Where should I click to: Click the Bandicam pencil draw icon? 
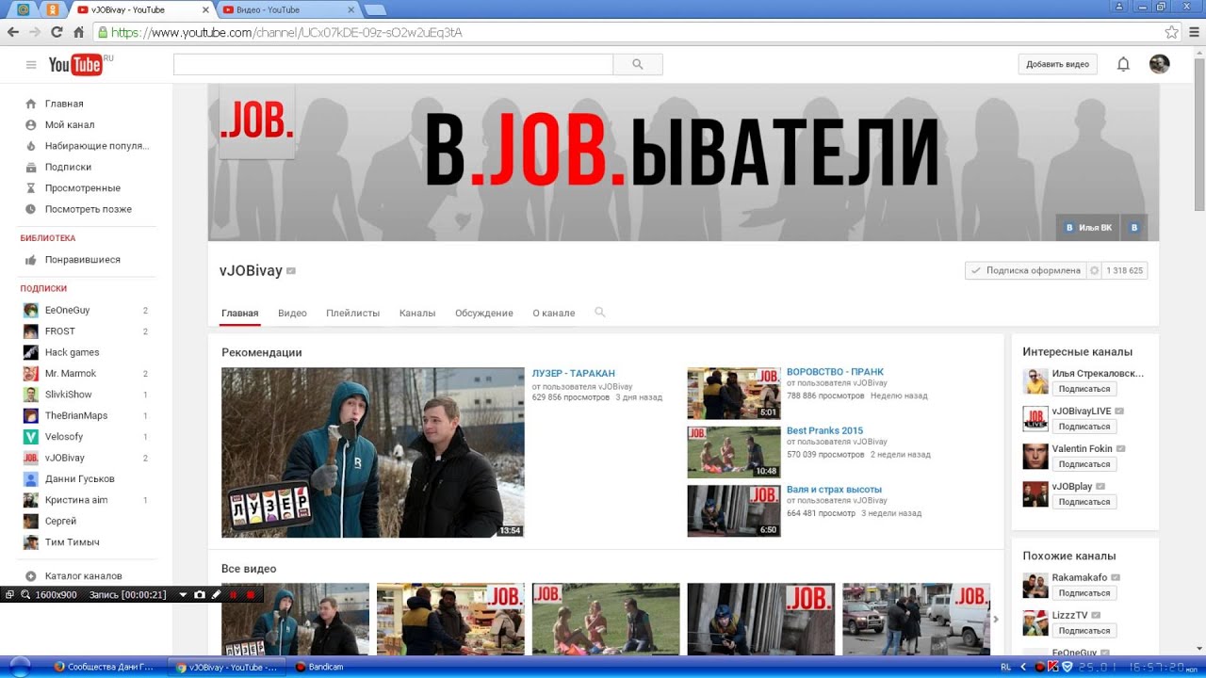pos(216,595)
